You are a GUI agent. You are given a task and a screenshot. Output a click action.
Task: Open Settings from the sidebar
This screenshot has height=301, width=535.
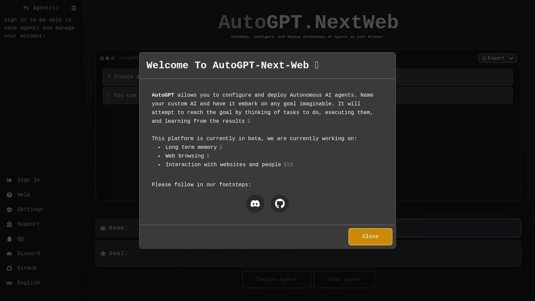pyautogui.click(x=41, y=209)
